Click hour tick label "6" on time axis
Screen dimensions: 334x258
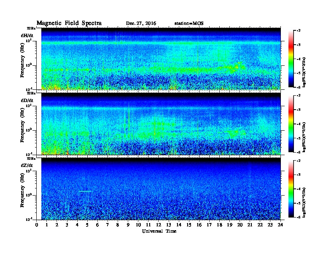point(97,225)
